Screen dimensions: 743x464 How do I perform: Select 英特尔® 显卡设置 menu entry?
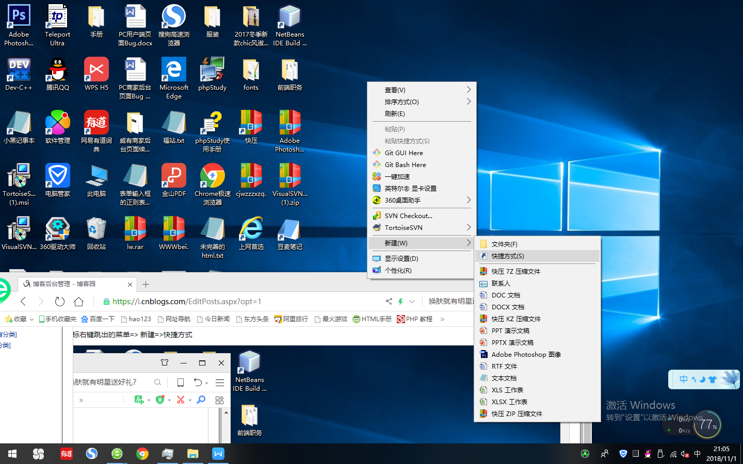coord(422,188)
